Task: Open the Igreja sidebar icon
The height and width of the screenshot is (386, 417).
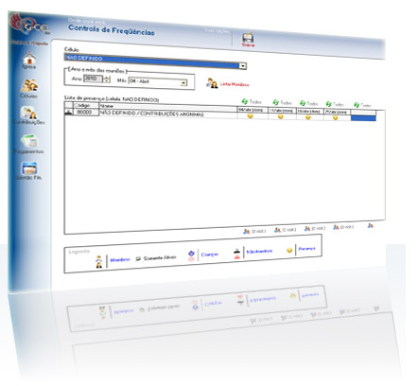Action: (29, 58)
